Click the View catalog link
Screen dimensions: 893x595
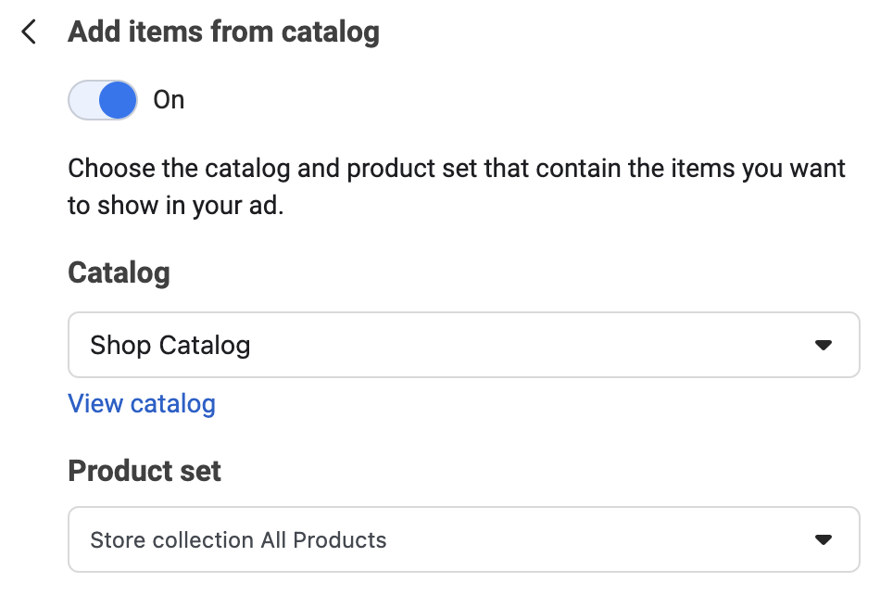point(142,404)
